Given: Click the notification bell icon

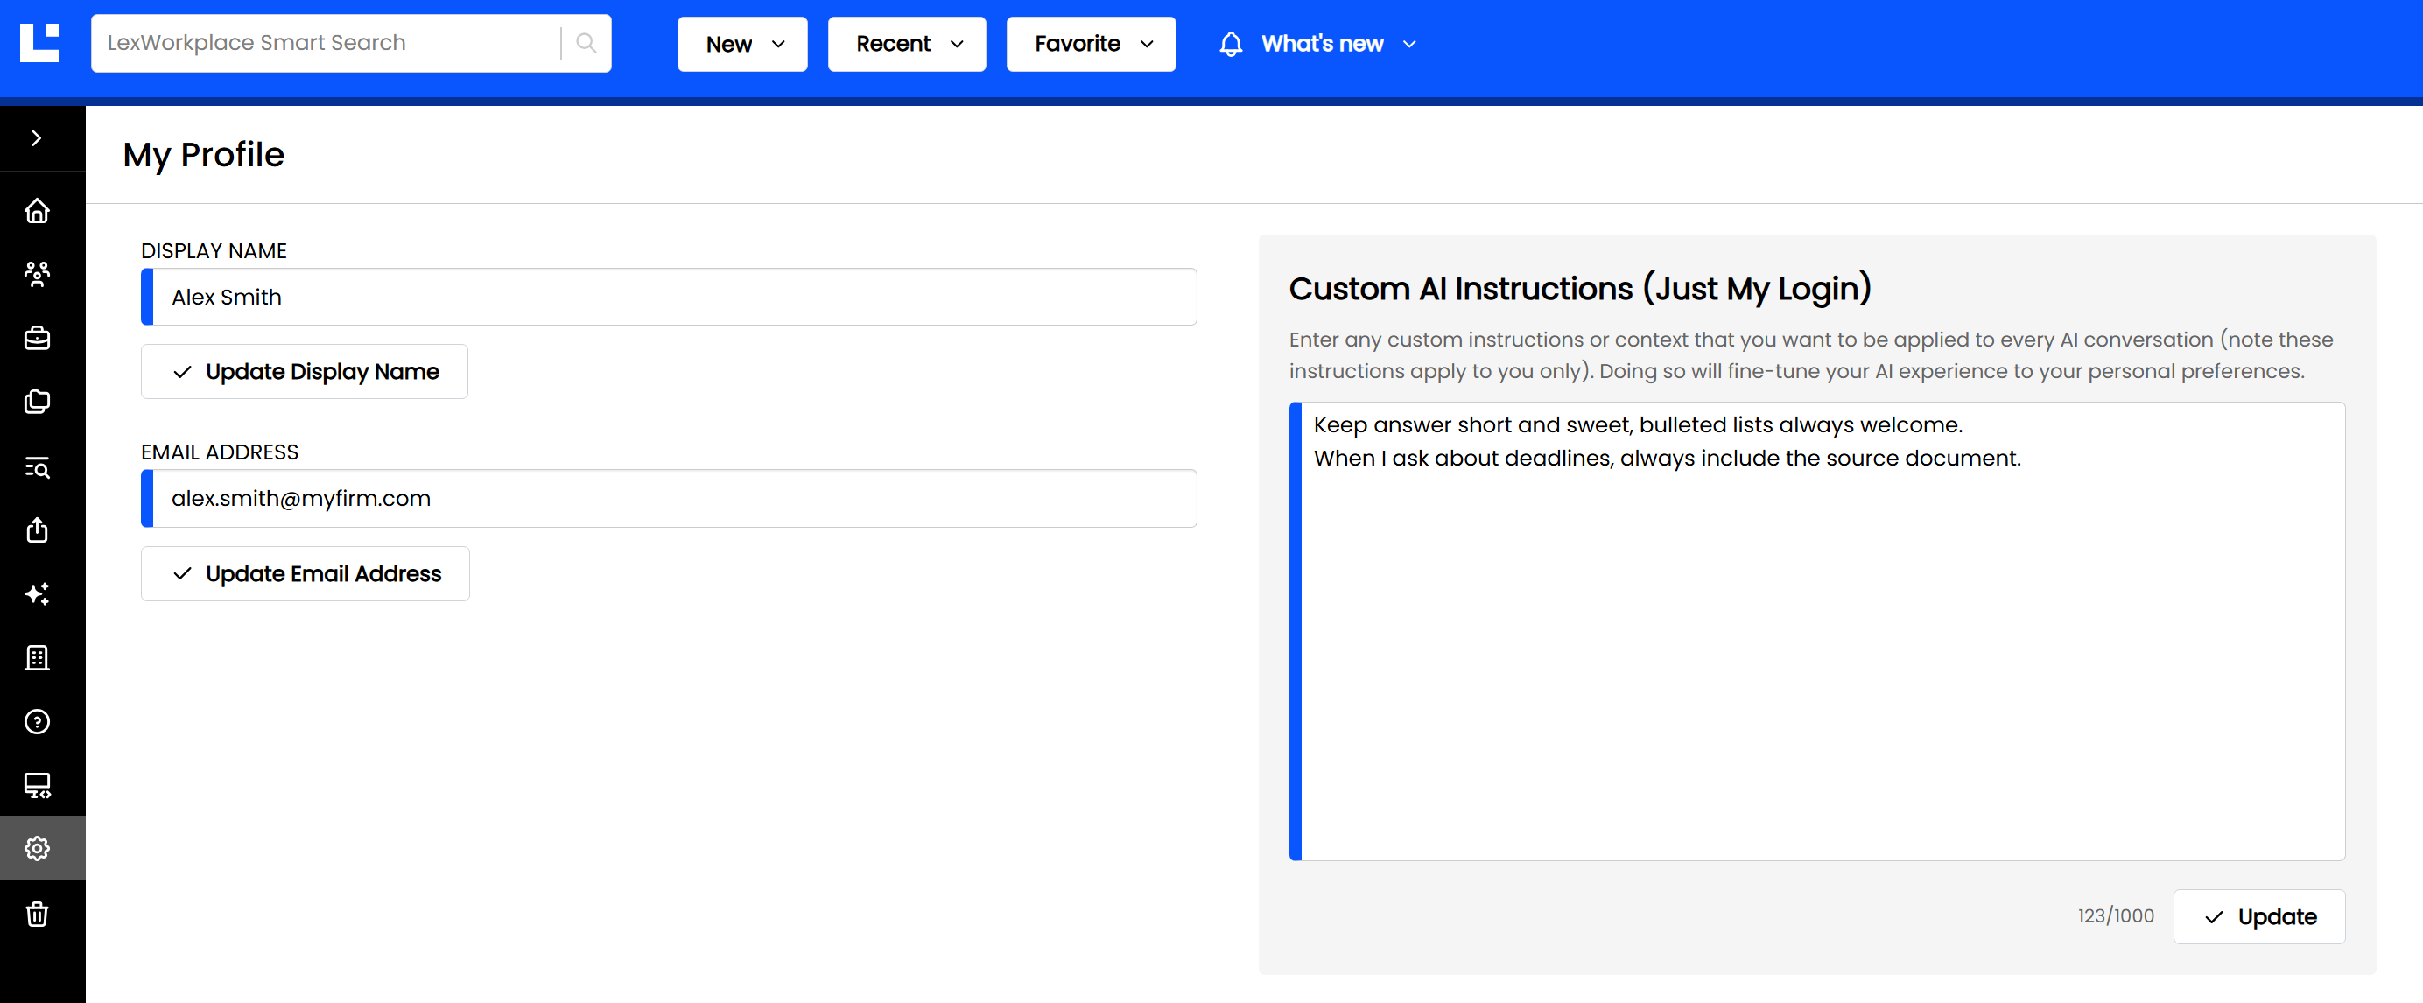Looking at the screenshot, I should [x=1232, y=44].
